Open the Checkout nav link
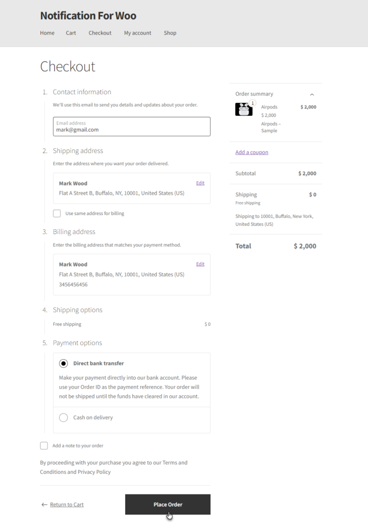The height and width of the screenshot is (529, 368). (100, 33)
